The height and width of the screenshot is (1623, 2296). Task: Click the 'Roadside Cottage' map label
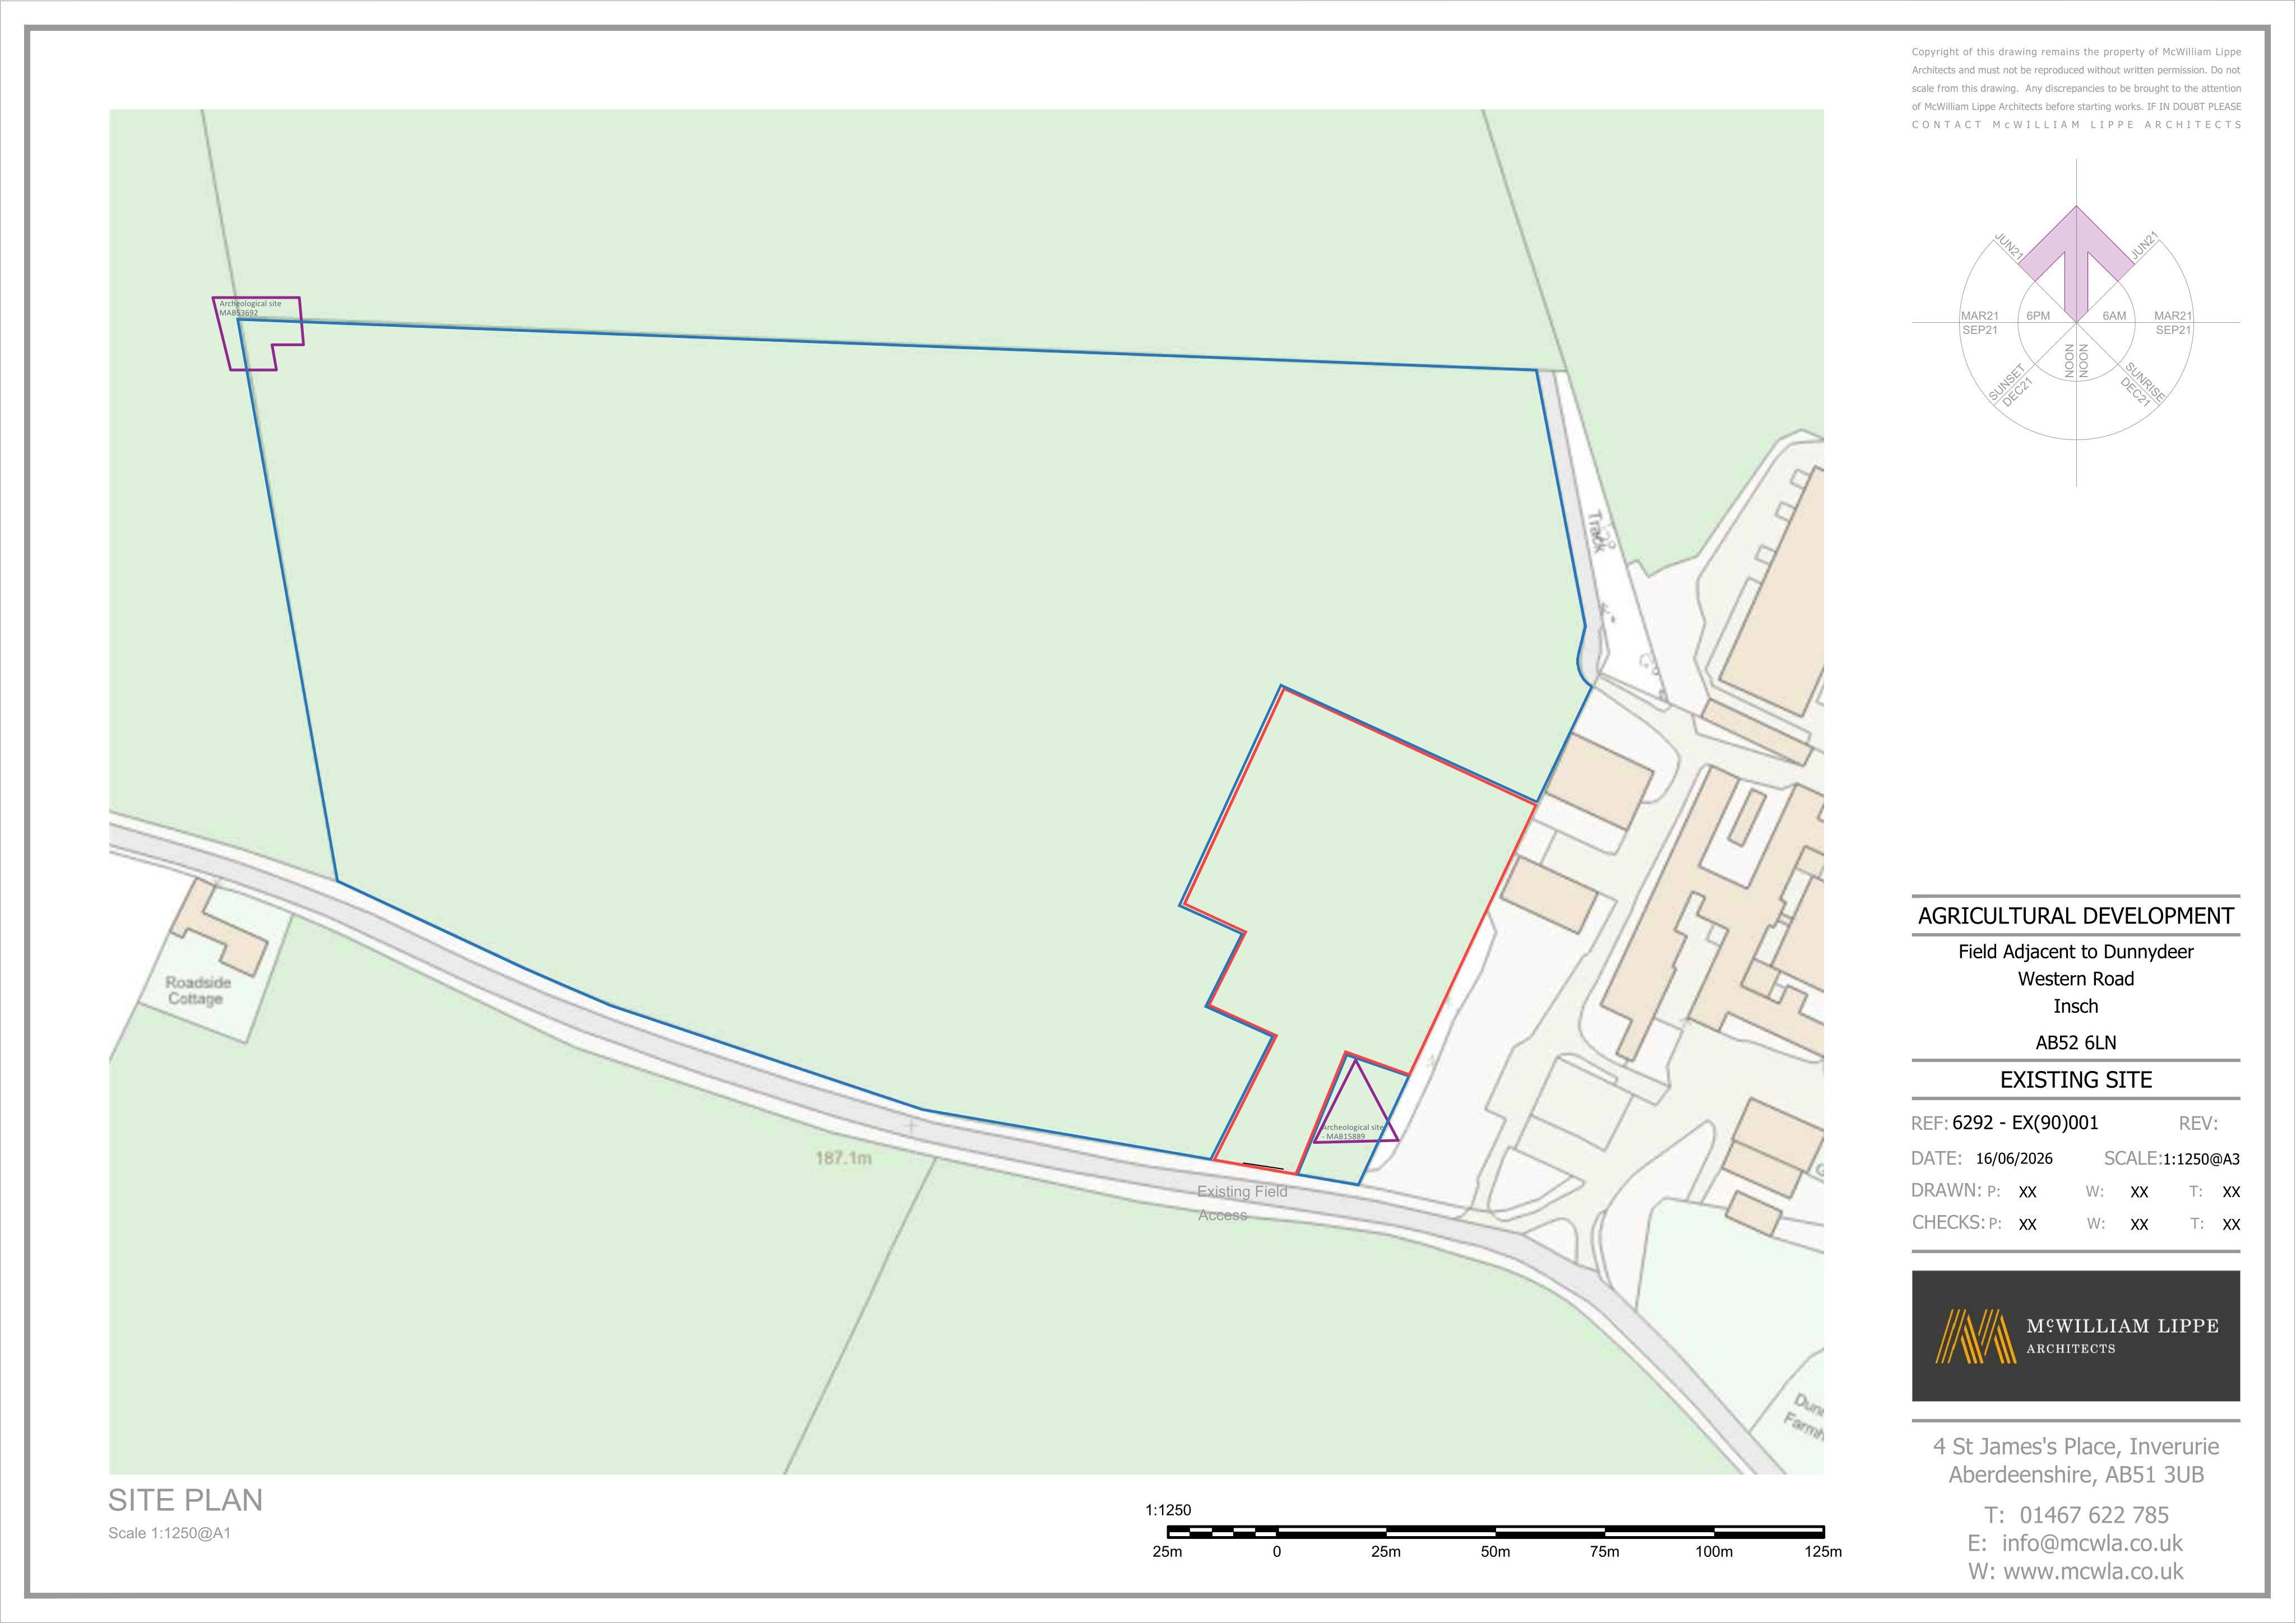197,990
